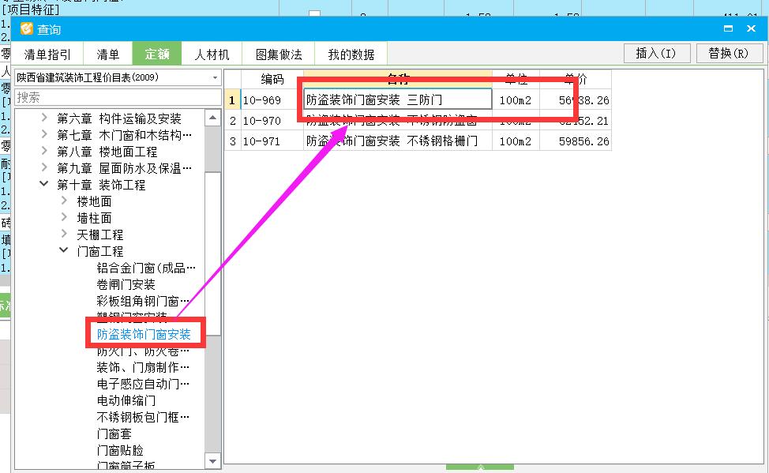Close the 查询 dialog
769x473 pixels.
751,28
